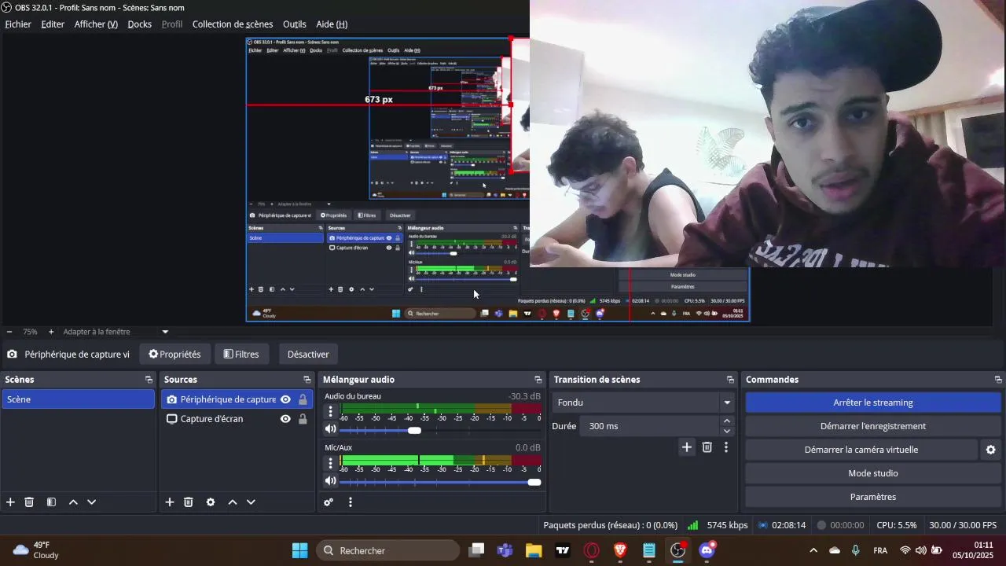Move source up in Sources panel
The image size is (1006, 566).
233,502
